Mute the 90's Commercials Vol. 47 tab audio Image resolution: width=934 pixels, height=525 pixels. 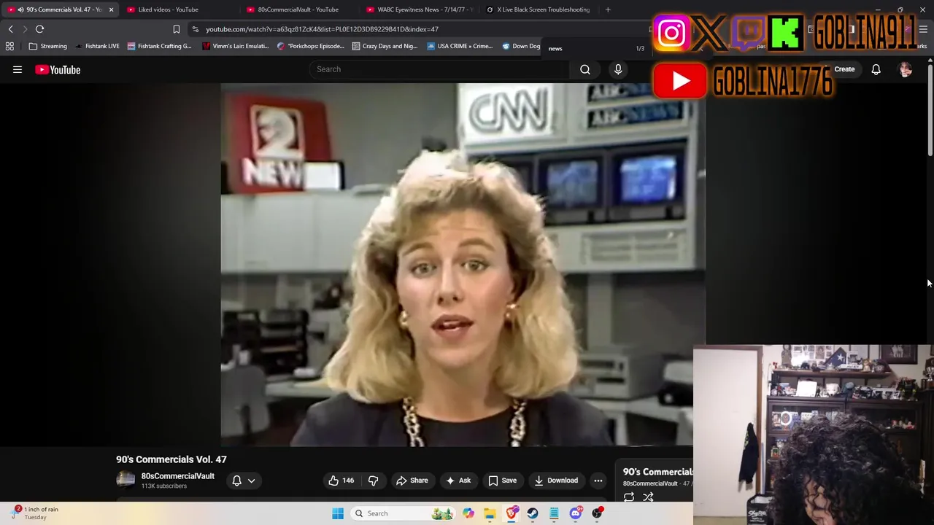[x=20, y=9]
